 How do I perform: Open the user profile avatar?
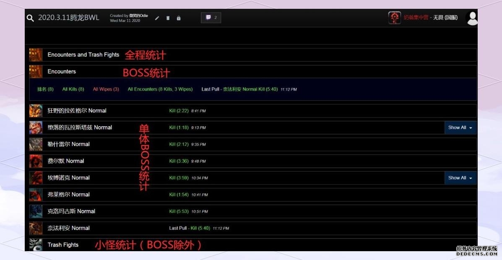point(472,18)
